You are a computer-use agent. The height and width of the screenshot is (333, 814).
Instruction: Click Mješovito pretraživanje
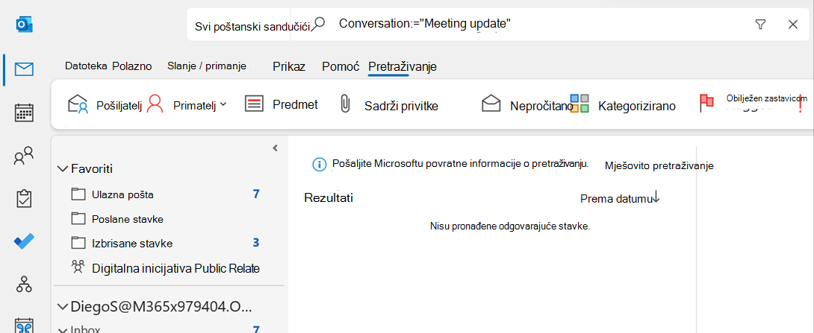(x=659, y=165)
